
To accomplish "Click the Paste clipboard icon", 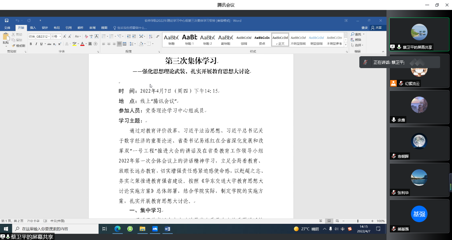I will (x=6, y=36).
